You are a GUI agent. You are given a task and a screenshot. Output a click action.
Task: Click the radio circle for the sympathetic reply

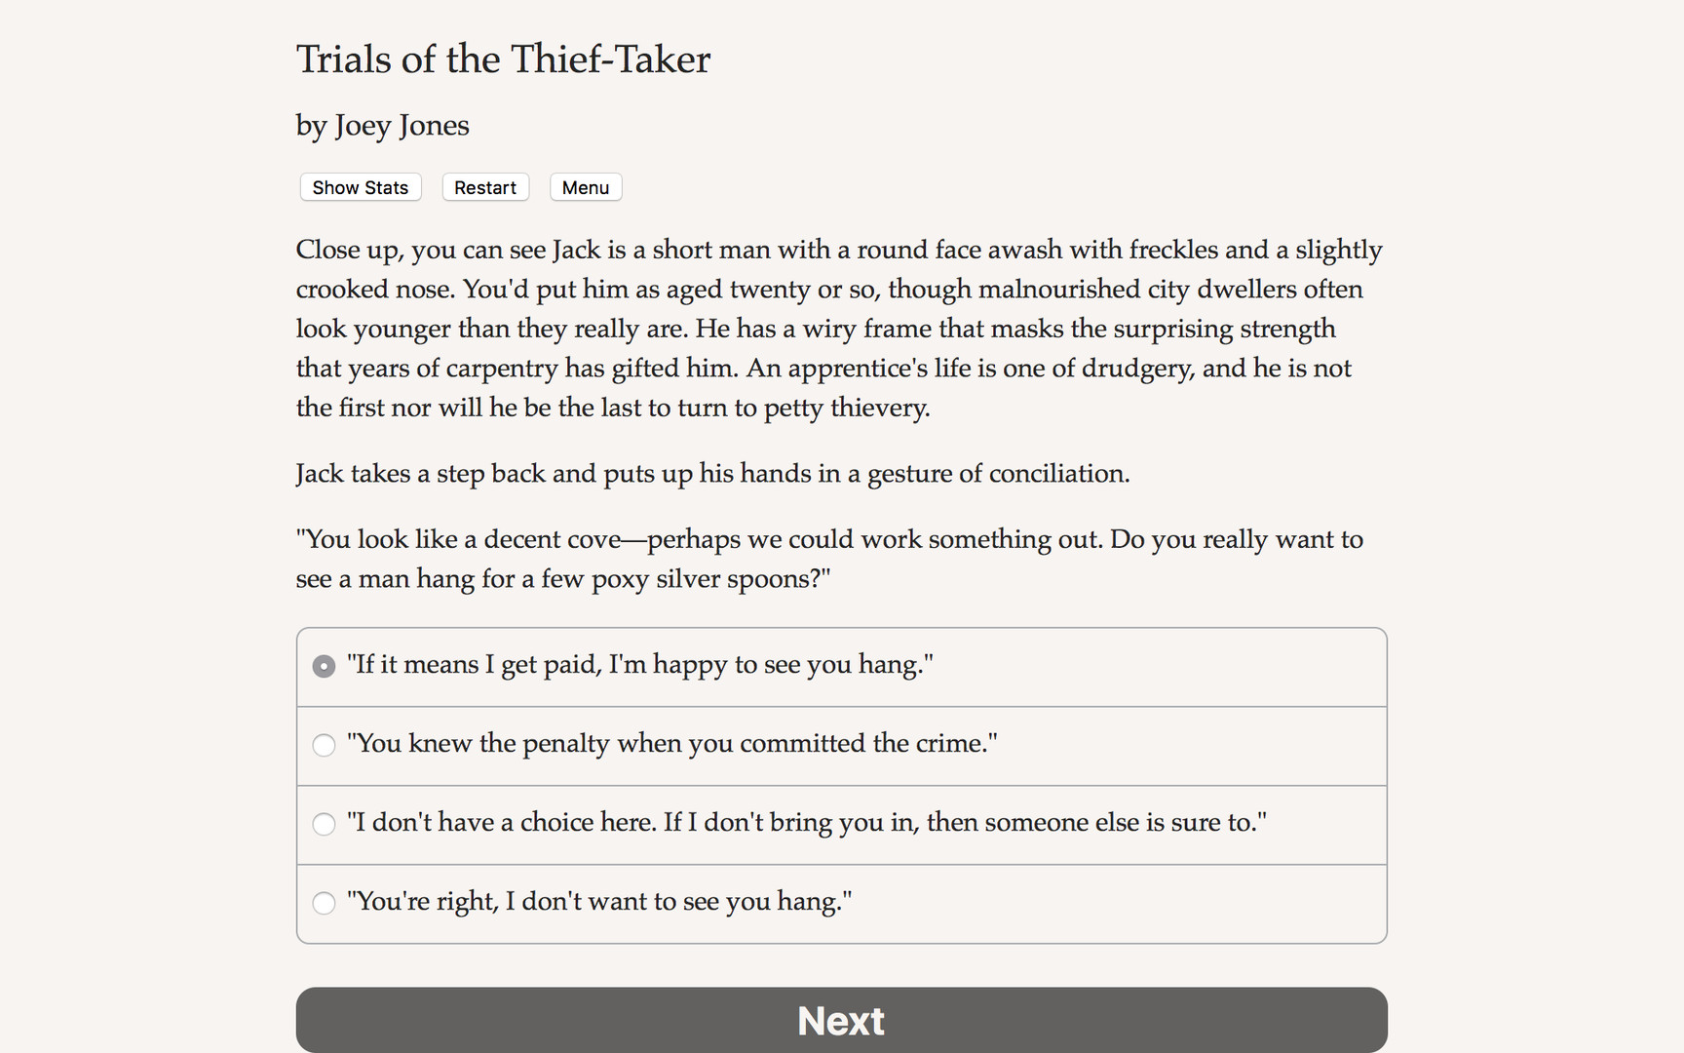pos(323,904)
